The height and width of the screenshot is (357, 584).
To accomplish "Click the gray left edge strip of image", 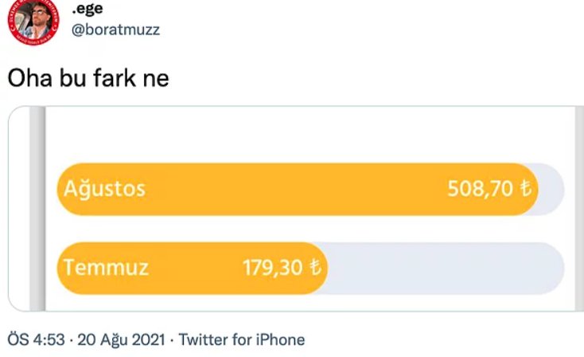I will pyautogui.click(x=37, y=209).
